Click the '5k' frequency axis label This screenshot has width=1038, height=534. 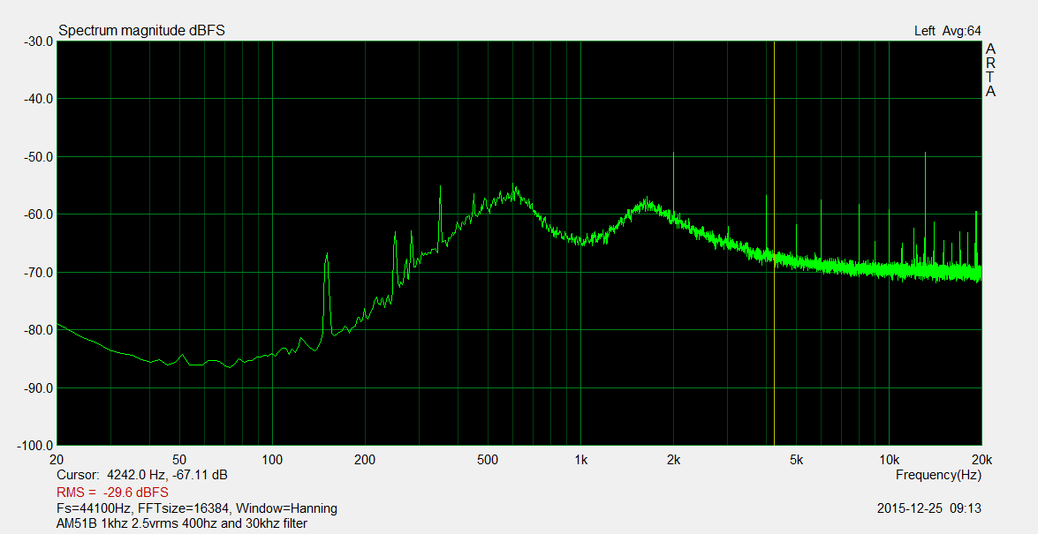(796, 460)
